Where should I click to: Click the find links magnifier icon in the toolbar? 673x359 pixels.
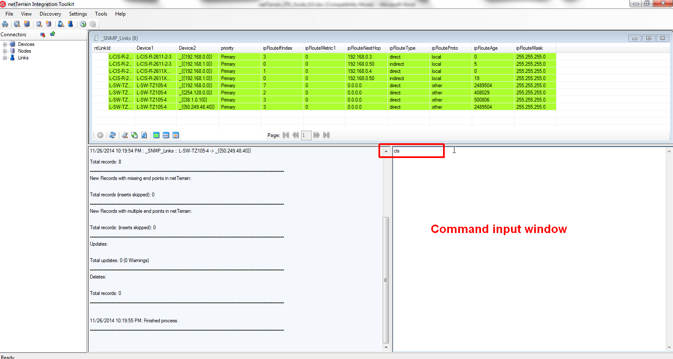pyautogui.click(x=61, y=24)
